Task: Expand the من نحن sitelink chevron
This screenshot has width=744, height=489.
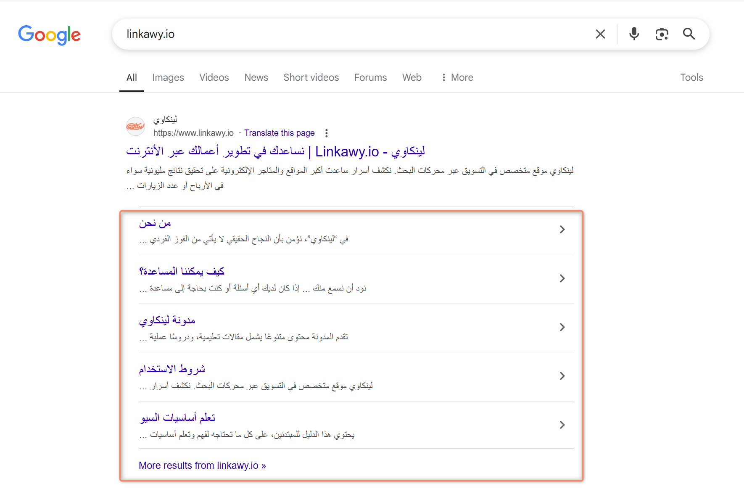Action: point(562,230)
